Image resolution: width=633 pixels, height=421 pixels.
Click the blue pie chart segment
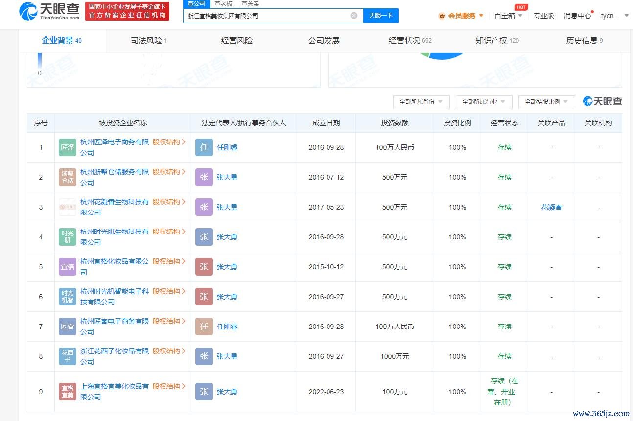(x=445, y=56)
